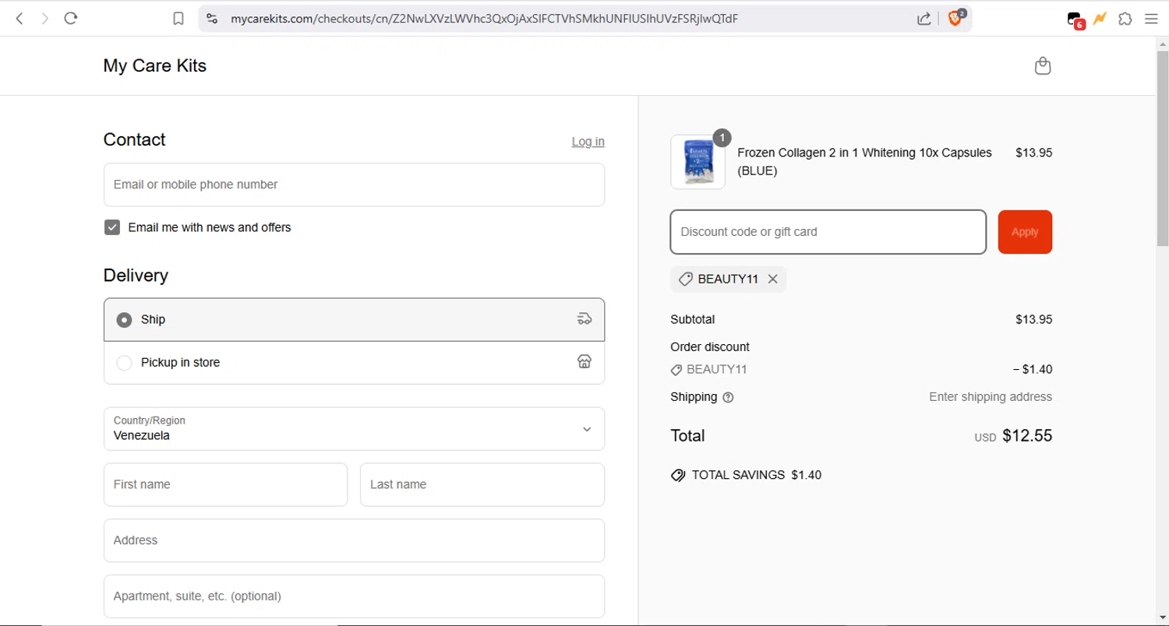Uncheck Email me with news and offers
Screen dimensions: 1169x626
(112, 227)
